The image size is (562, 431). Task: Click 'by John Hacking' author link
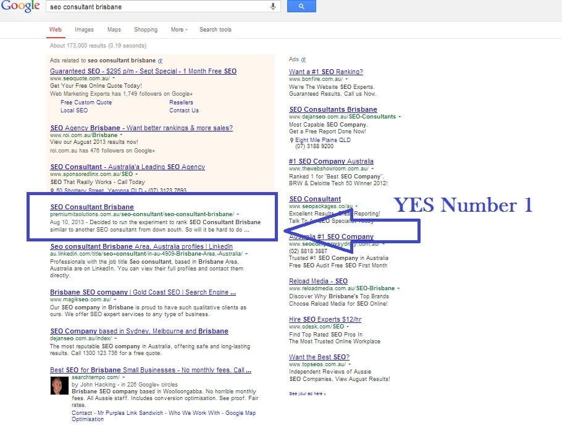point(93,385)
